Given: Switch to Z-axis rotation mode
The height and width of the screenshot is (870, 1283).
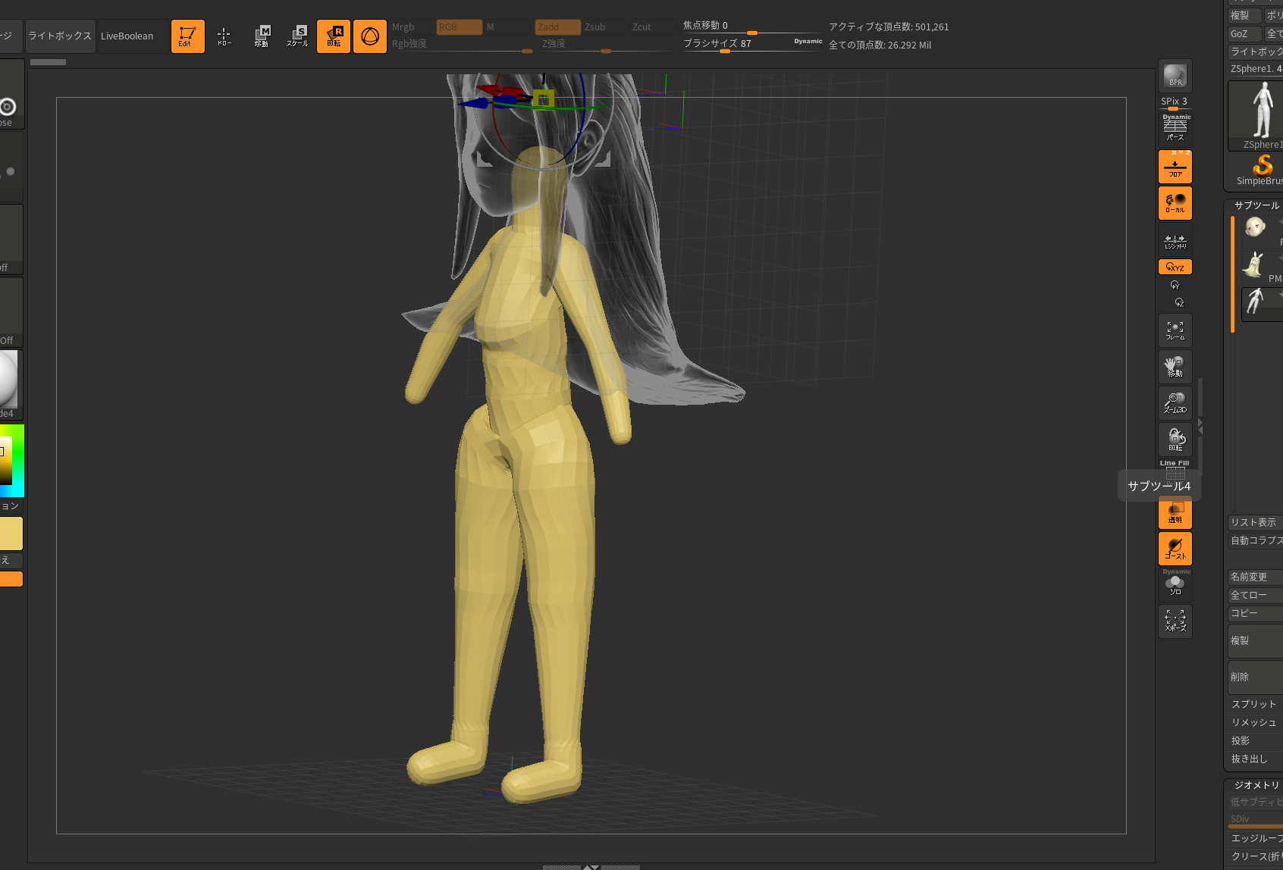Looking at the screenshot, I should (x=1178, y=302).
